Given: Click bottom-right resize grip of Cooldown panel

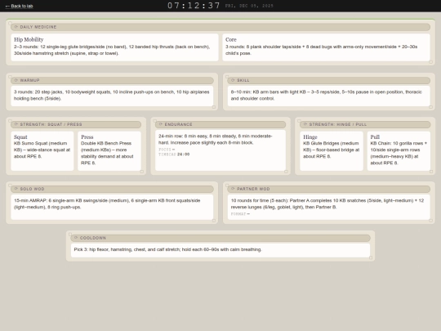Looking at the screenshot, I should point(371,257).
